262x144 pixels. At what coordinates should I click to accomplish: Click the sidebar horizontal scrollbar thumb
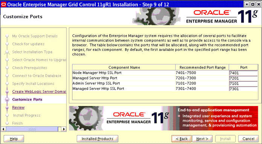pyautogui.click(x=32, y=129)
